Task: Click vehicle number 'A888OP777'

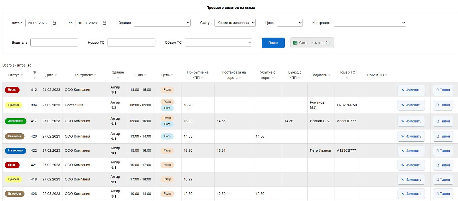Action: pos(346,121)
